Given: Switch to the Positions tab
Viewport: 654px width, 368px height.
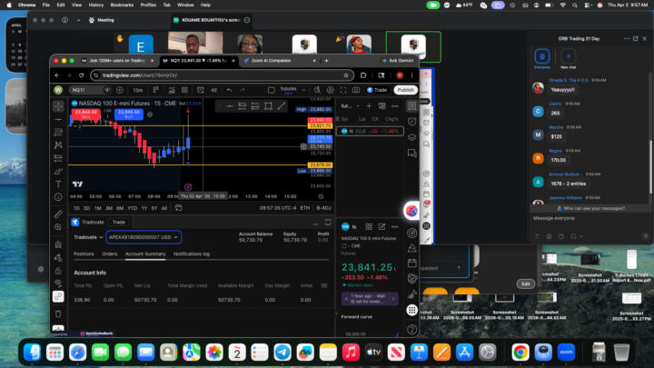Looking at the screenshot, I should (x=84, y=254).
